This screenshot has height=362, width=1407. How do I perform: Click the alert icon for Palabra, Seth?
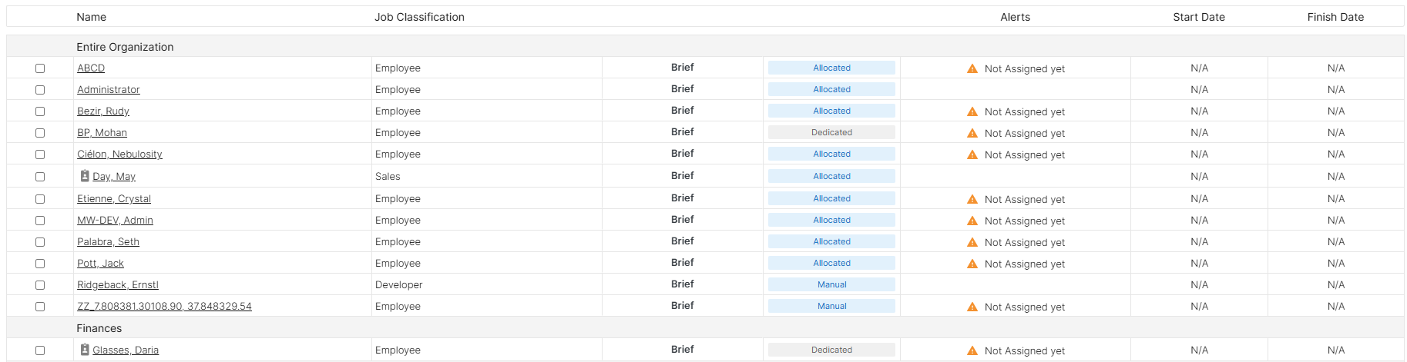click(972, 242)
